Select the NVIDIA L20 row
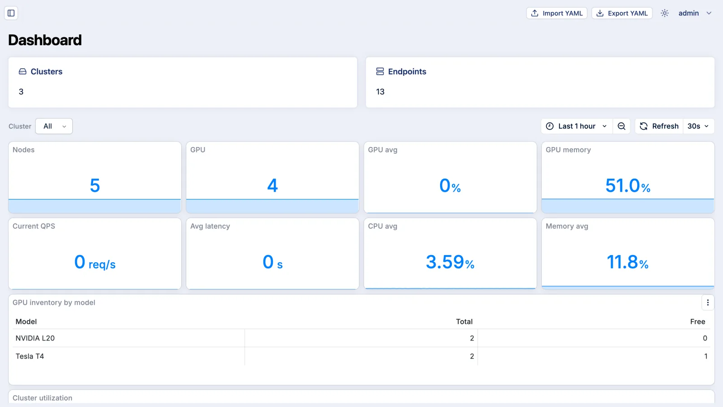 (361, 338)
